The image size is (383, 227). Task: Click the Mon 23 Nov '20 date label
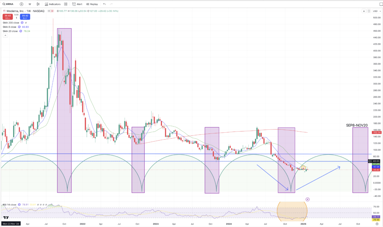[10, 224]
